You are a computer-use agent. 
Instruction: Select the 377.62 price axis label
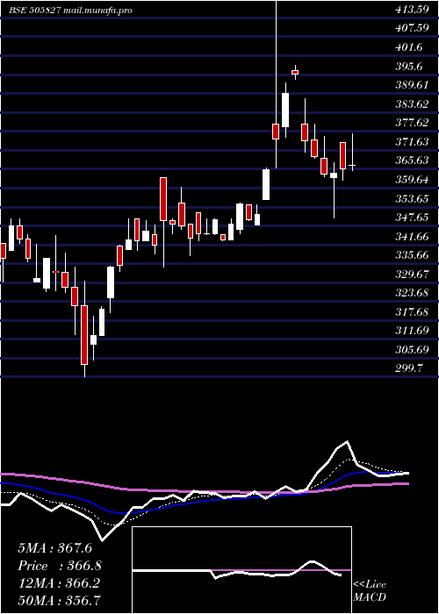412,123
